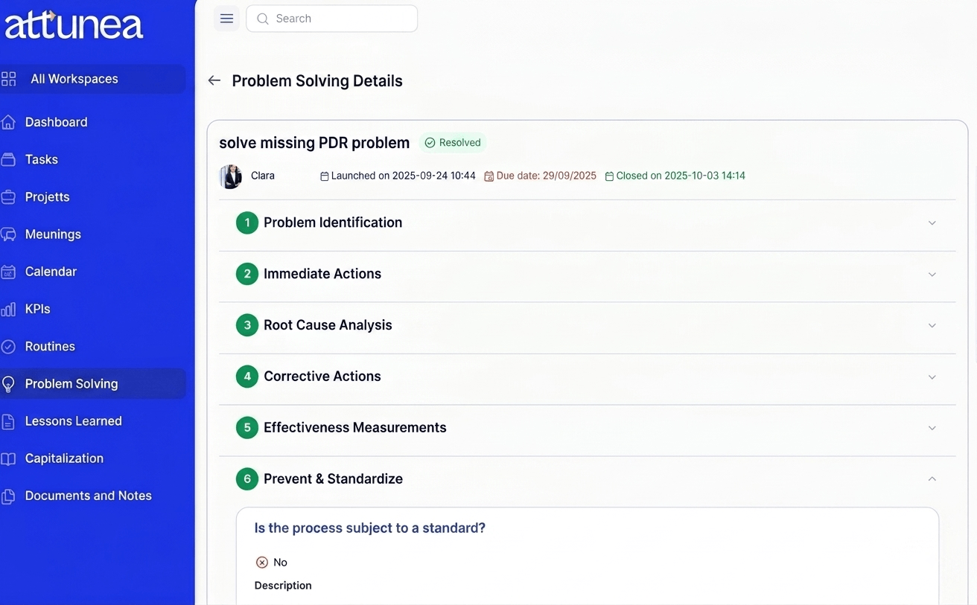Image resolution: width=977 pixels, height=605 pixels.
Task: Click the due date calendar icon
Action: (489, 176)
